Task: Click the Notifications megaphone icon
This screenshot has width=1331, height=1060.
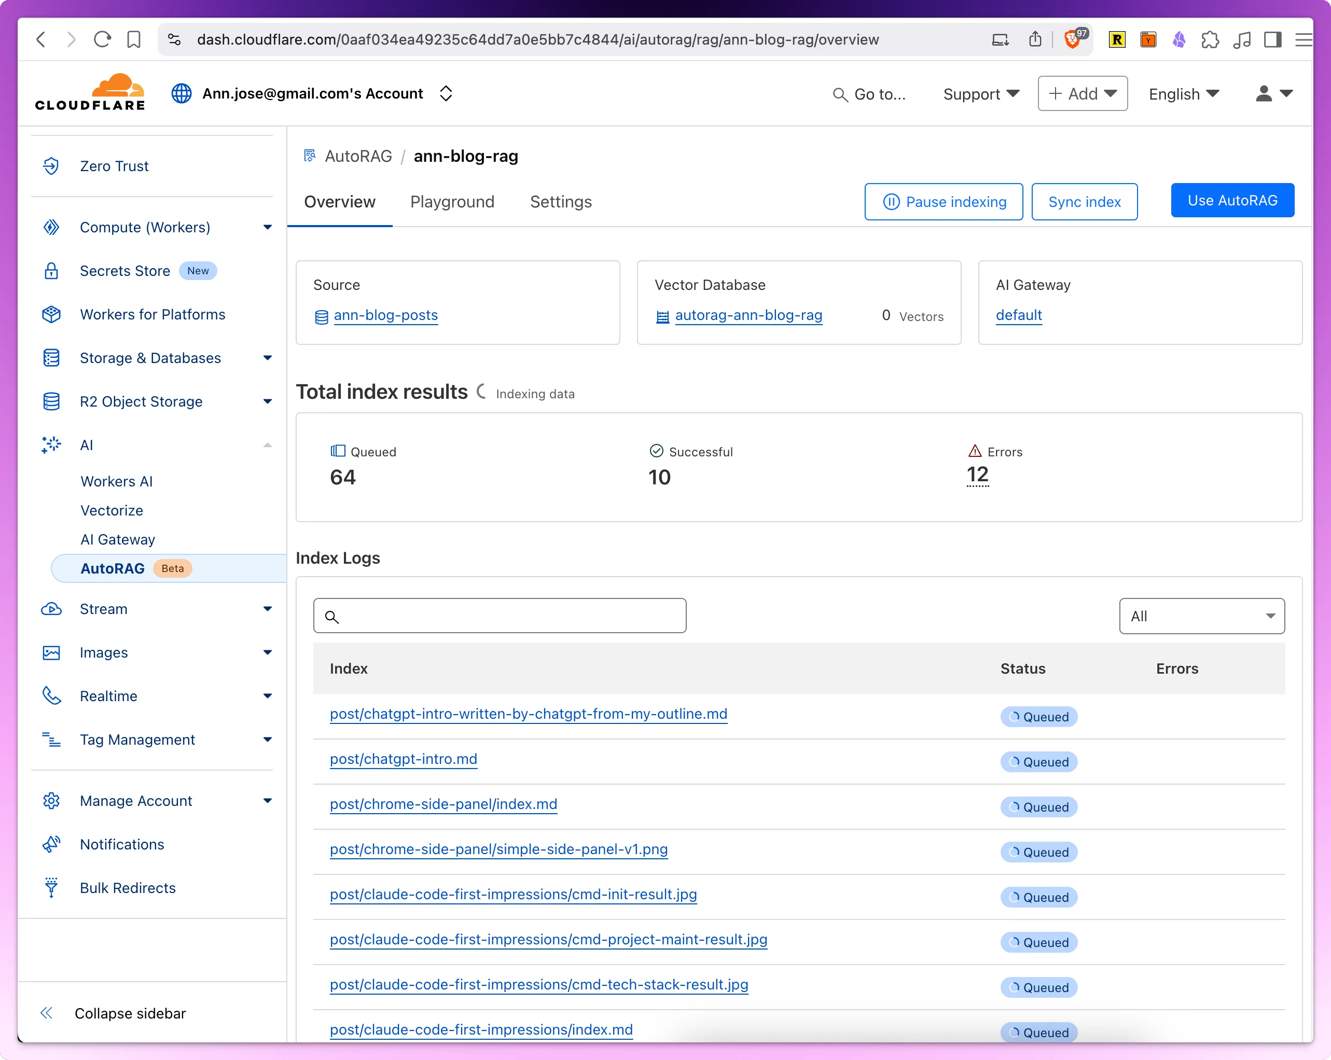Action: [x=51, y=844]
